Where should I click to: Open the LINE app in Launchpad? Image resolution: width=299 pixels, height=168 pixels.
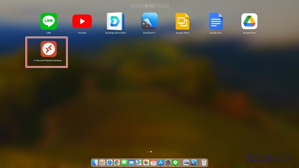click(49, 21)
